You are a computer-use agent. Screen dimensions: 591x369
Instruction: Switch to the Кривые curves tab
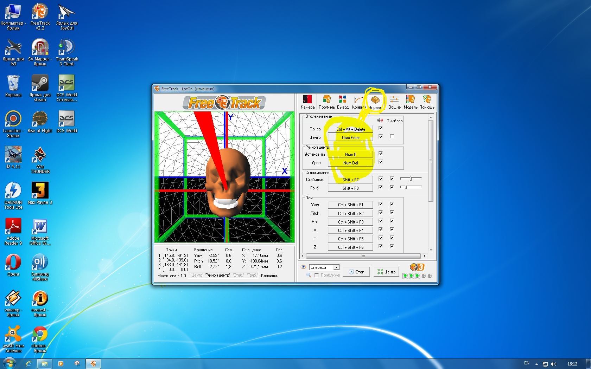click(358, 102)
